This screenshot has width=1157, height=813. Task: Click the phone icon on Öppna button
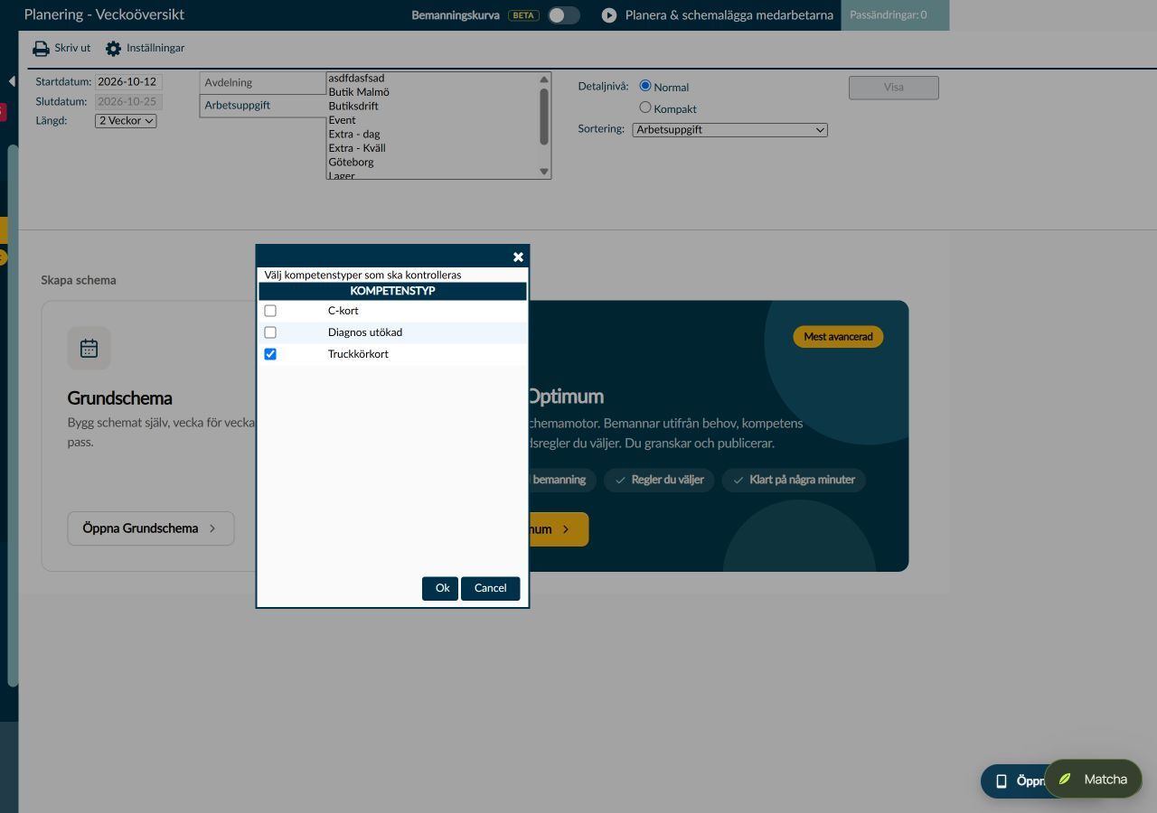click(1001, 781)
